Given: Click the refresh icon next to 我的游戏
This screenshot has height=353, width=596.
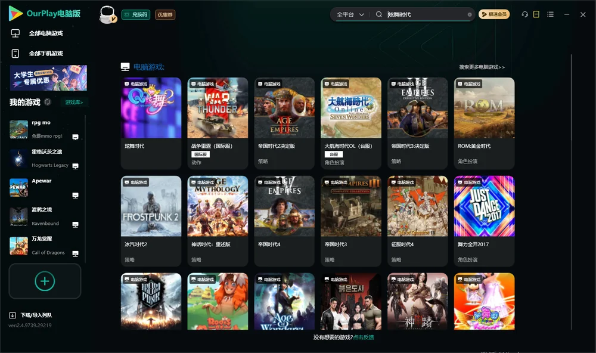Looking at the screenshot, I should click(x=48, y=102).
